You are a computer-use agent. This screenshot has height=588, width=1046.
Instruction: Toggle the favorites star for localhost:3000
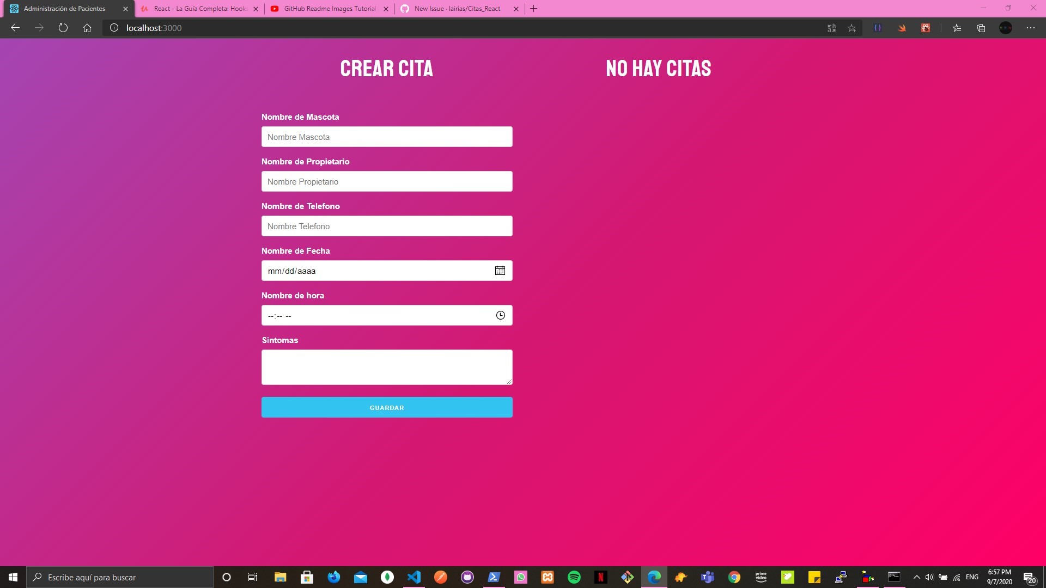pos(852,28)
